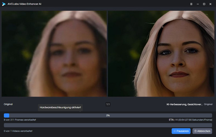The height and width of the screenshot is (137, 216).
Task: Click the small Original label at right
Action: point(208,104)
